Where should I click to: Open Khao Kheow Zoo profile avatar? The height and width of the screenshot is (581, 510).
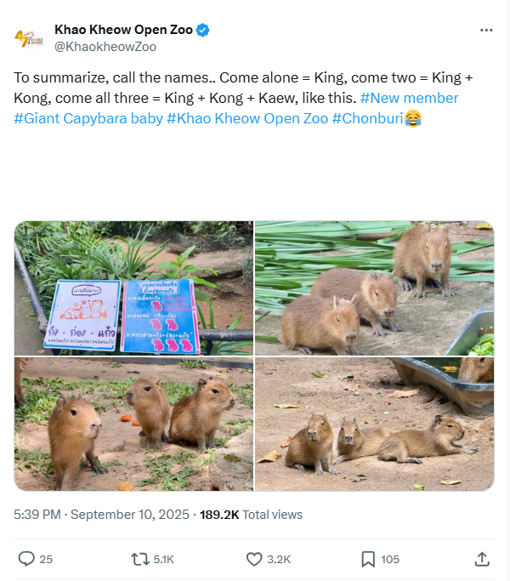(29, 38)
